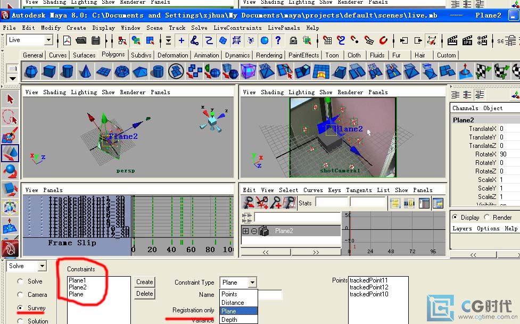Click the plain red Make Live magnet icon
520x324 pixels.
click(383, 40)
